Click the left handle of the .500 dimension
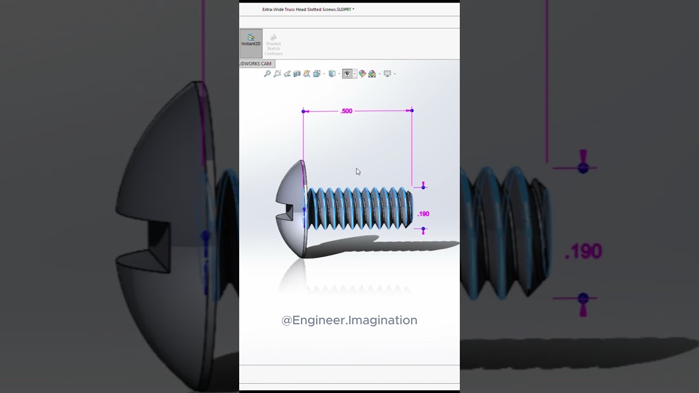The width and height of the screenshot is (699, 393). tap(304, 111)
